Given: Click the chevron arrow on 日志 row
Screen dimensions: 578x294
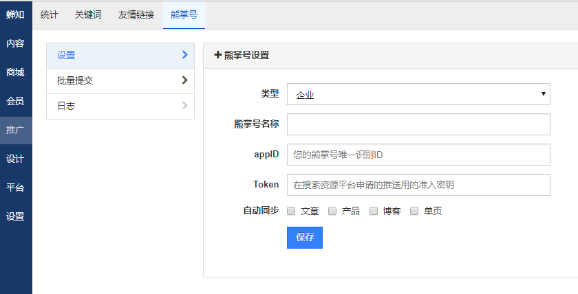Looking at the screenshot, I should tap(184, 106).
